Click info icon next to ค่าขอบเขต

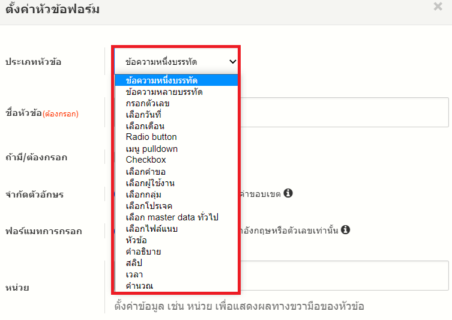(x=288, y=193)
